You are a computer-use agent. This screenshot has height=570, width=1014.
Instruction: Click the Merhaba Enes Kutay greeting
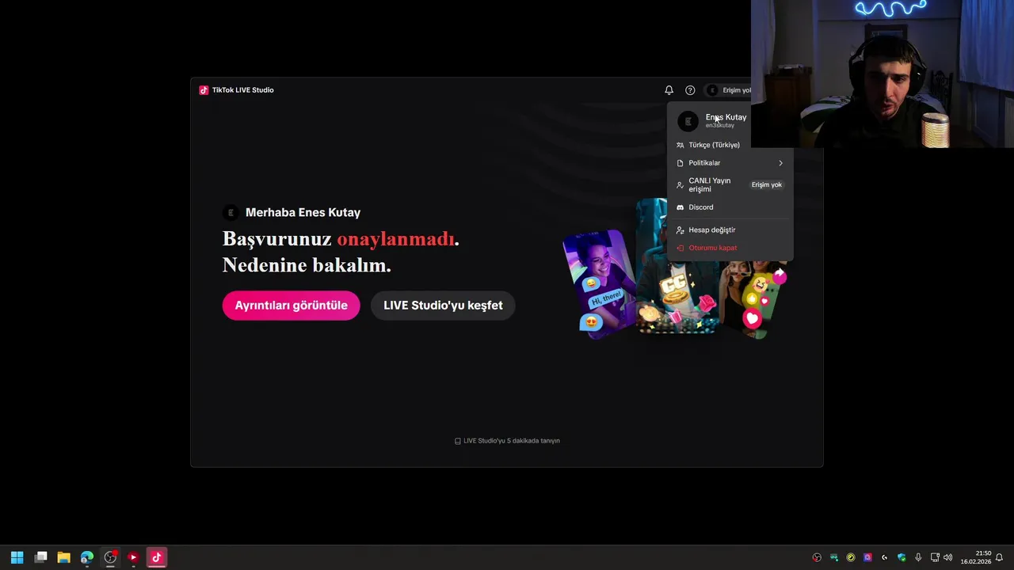(303, 212)
